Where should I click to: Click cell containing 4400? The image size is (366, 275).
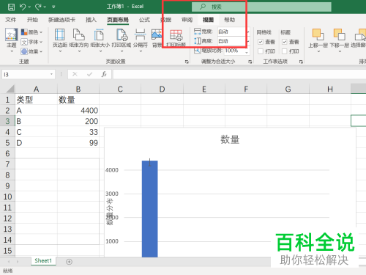click(x=78, y=111)
